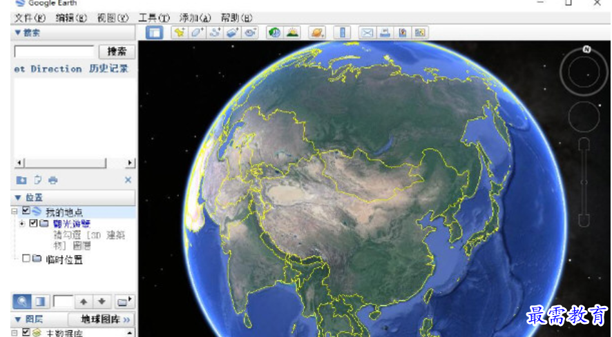Image resolution: width=612 pixels, height=337 pixels.
Task: Click the 搜索 search button
Action: tap(117, 52)
